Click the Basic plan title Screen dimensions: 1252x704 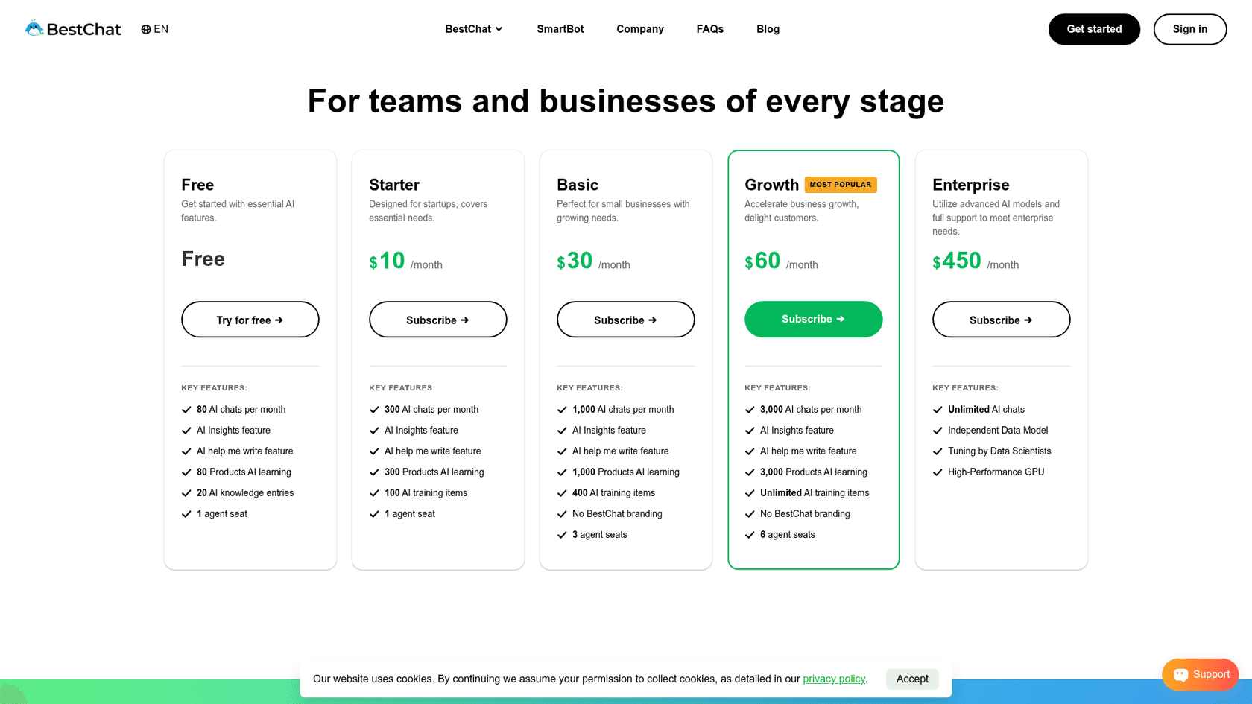[578, 185]
